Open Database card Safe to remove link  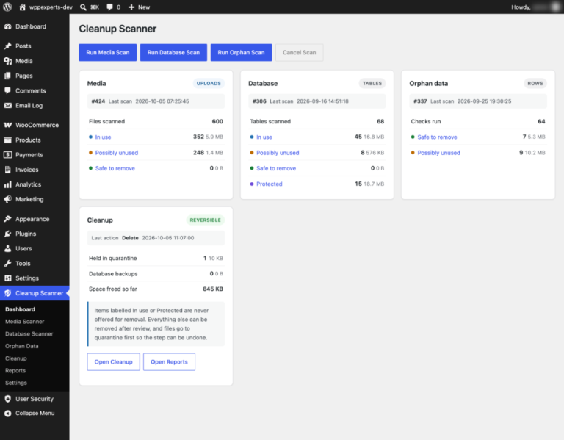pyautogui.click(x=276, y=168)
